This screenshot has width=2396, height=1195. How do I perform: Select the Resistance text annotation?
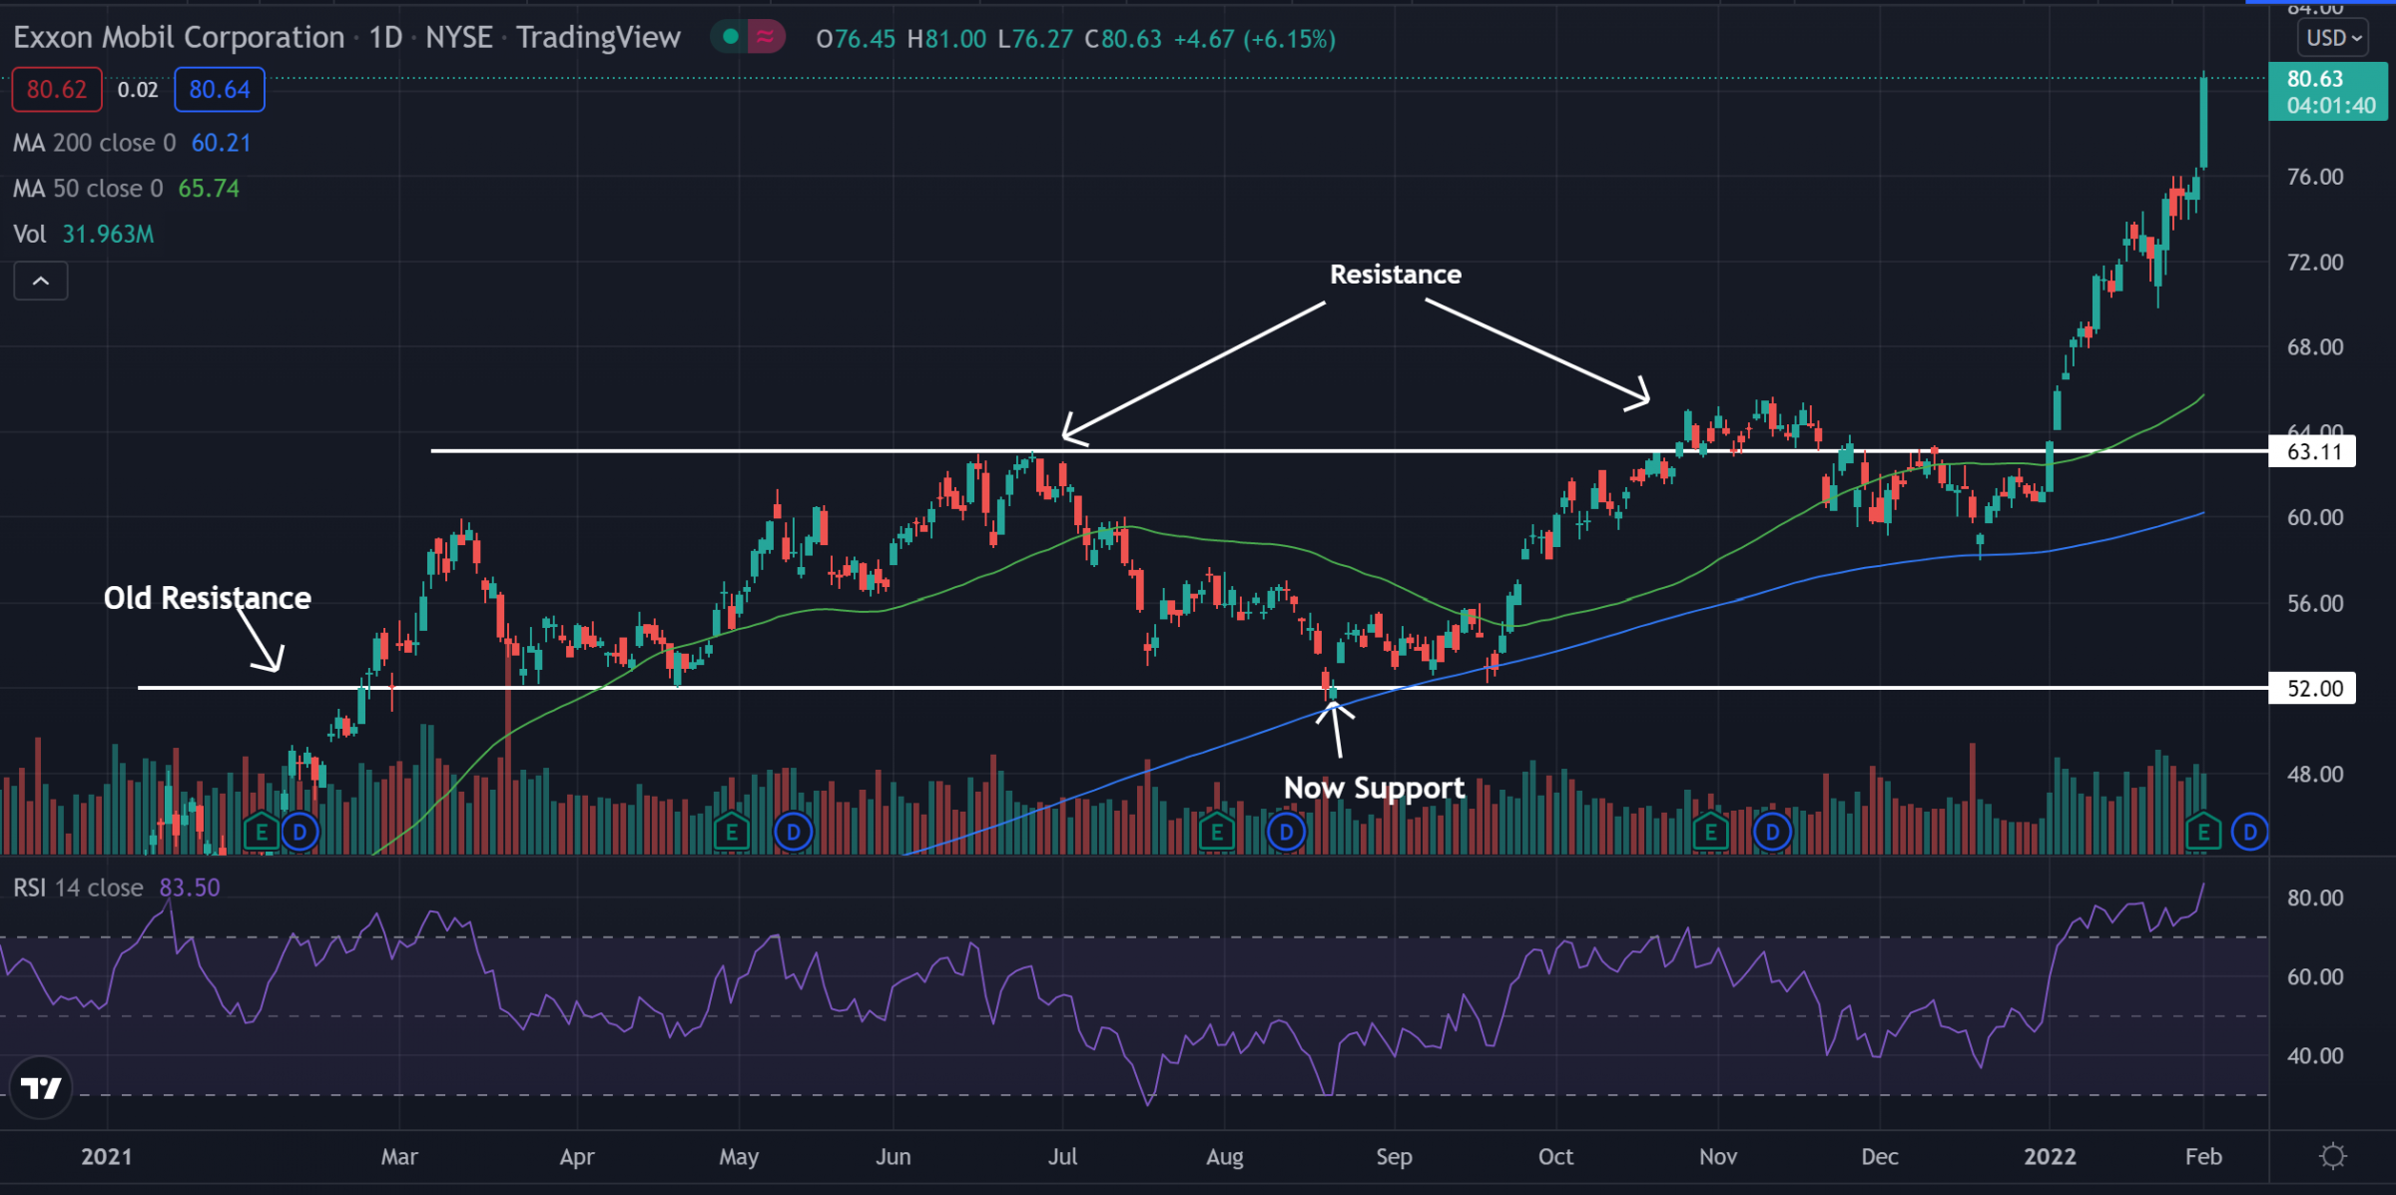[1396, 275]
